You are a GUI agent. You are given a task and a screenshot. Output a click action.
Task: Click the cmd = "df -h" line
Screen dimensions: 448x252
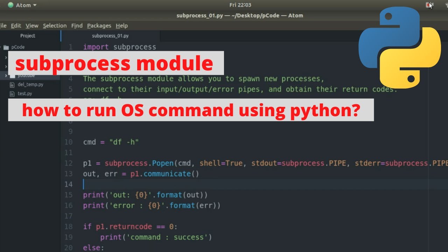click(111, 142)
